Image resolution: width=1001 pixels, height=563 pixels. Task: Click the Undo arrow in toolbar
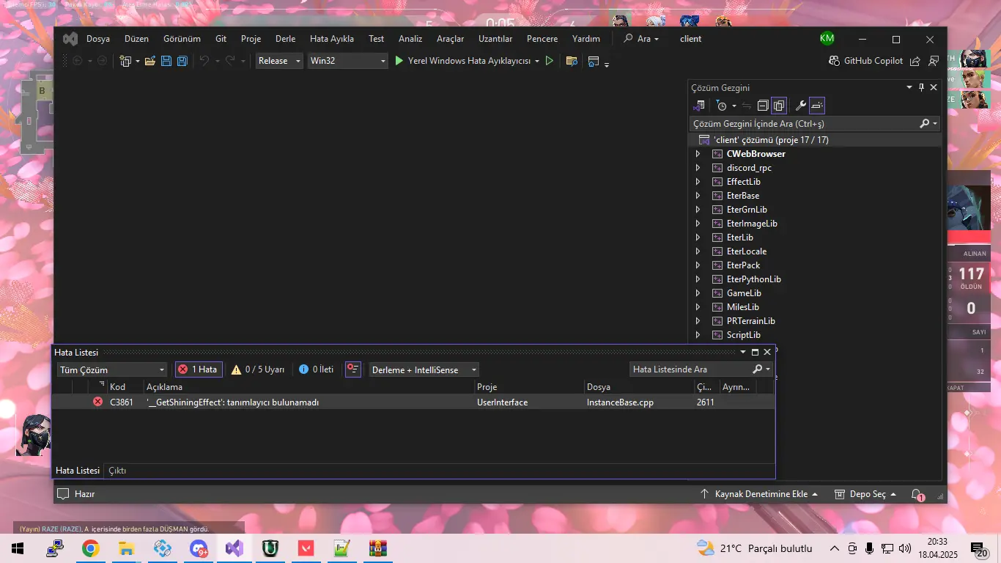(x=204, y=61)
